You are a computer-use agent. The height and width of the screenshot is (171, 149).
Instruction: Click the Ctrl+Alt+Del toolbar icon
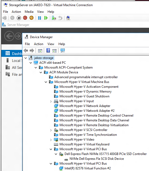coord(5,18)
